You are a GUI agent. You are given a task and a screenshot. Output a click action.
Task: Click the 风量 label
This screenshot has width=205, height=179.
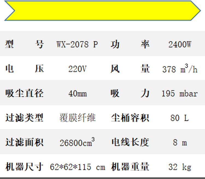click(130, 69)
